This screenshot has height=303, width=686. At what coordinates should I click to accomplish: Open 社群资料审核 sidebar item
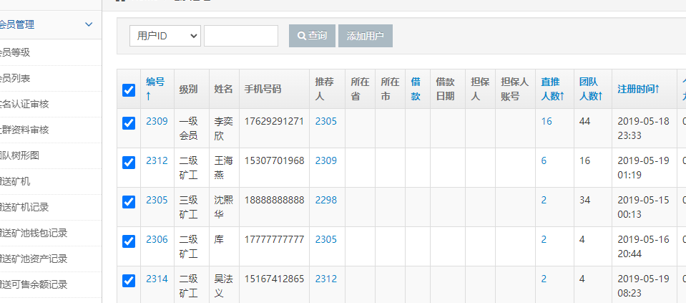24,130
